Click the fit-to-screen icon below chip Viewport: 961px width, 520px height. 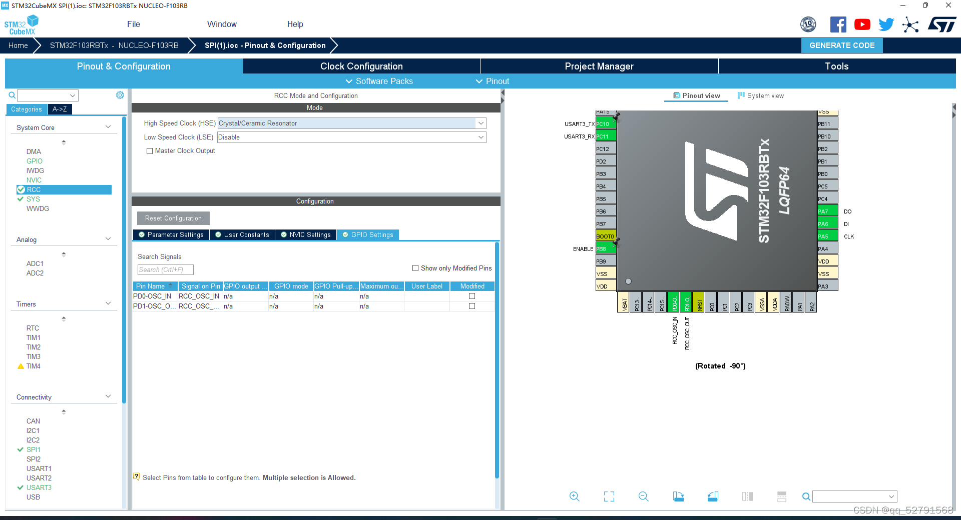[609, 496]
